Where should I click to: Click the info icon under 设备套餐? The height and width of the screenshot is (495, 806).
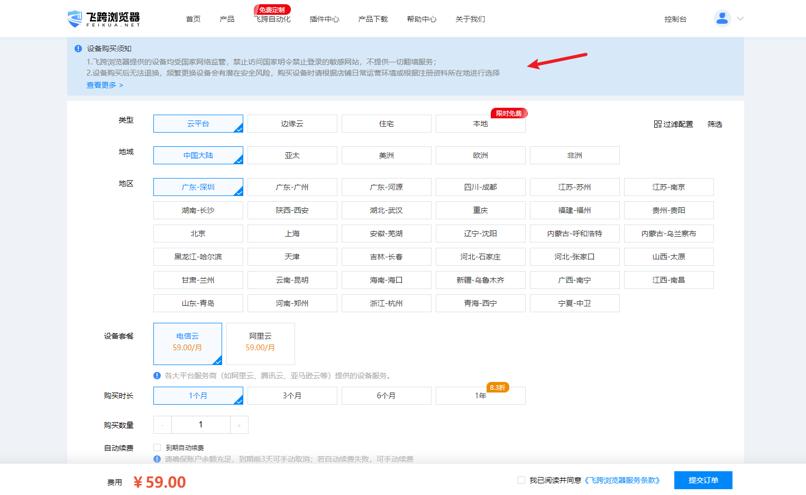click(157, 376)
